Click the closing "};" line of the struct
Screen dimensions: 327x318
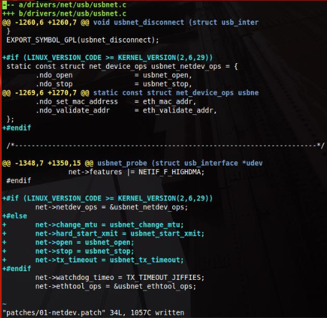click(10, 119)
